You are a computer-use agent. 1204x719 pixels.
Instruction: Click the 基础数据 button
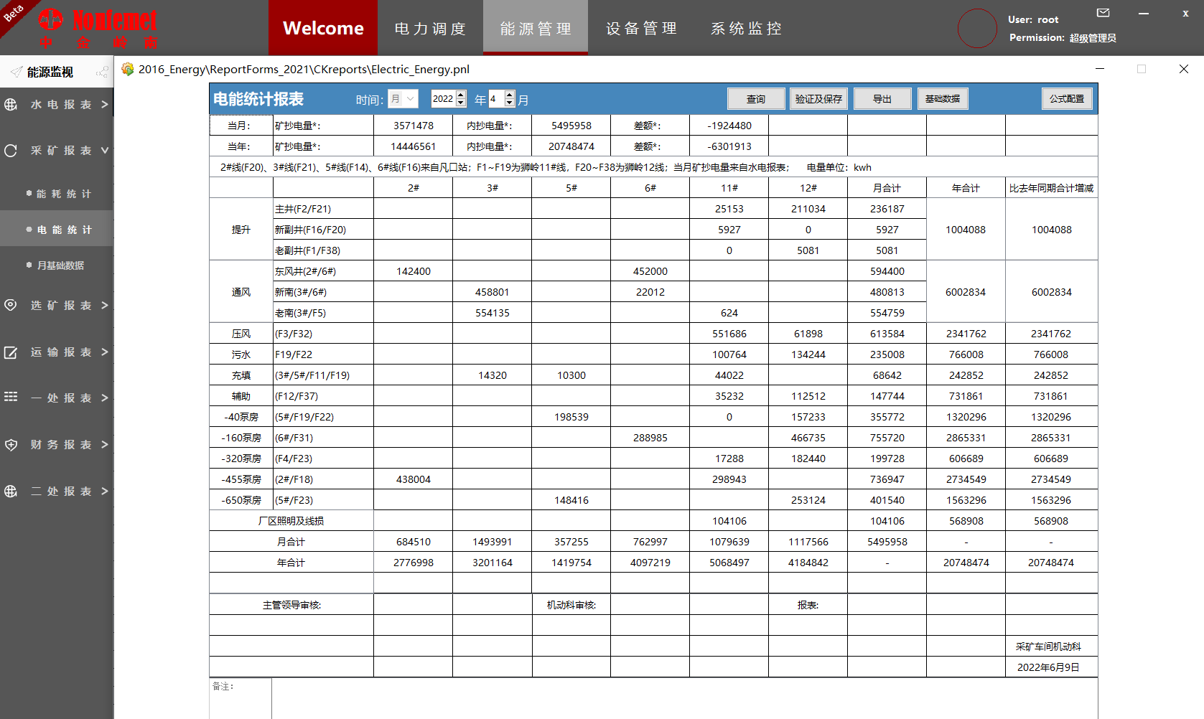943,99
